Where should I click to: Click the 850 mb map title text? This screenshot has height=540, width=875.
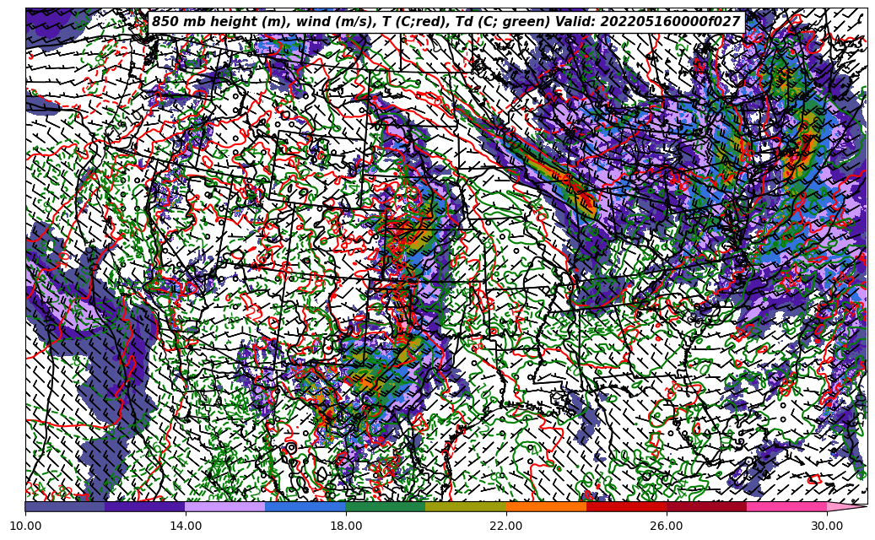click(446, 22)
